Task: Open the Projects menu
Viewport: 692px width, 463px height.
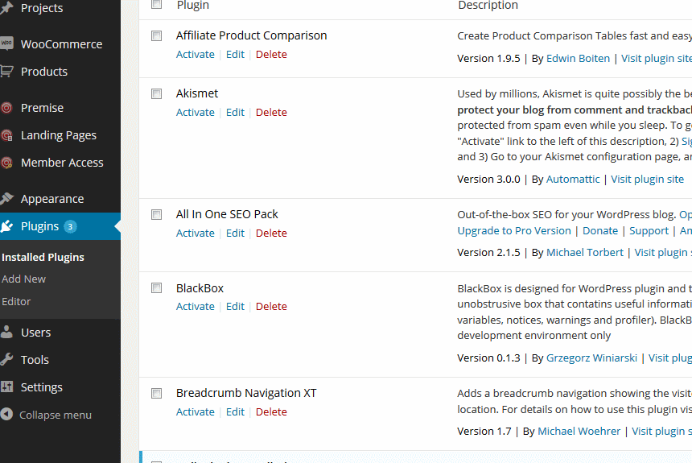Action: [42, 8]
